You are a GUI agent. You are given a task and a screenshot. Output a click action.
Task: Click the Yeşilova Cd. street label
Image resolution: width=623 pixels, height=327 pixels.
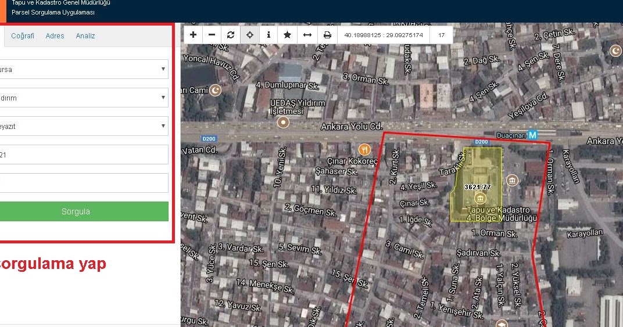pyautogui.click(x=528, y=106)
